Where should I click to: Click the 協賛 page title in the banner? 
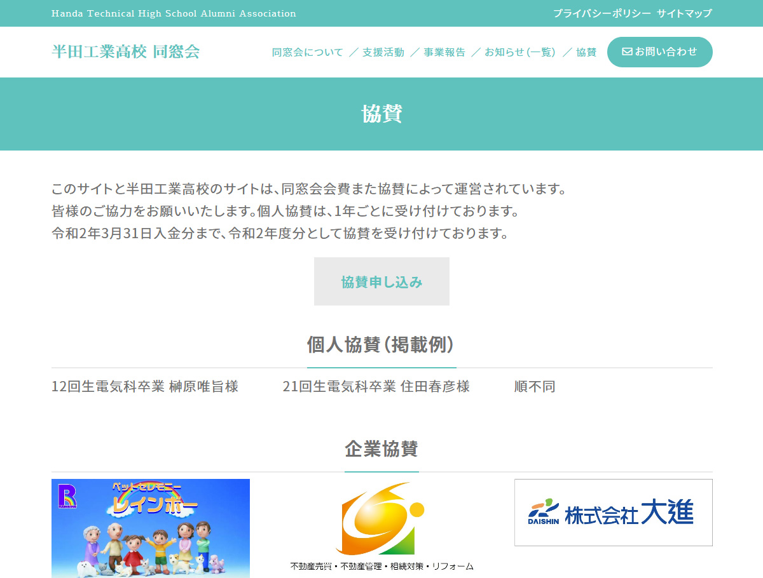point(381,114)
